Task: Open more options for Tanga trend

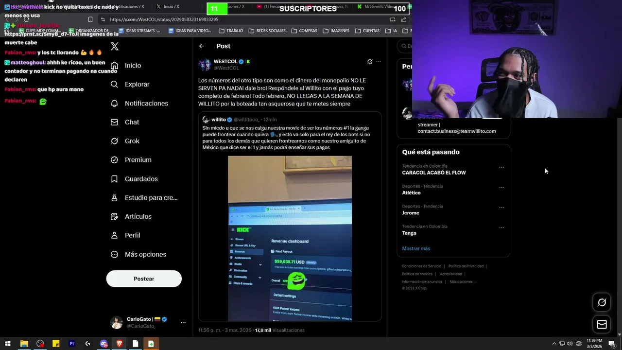Action: point(501,227)
